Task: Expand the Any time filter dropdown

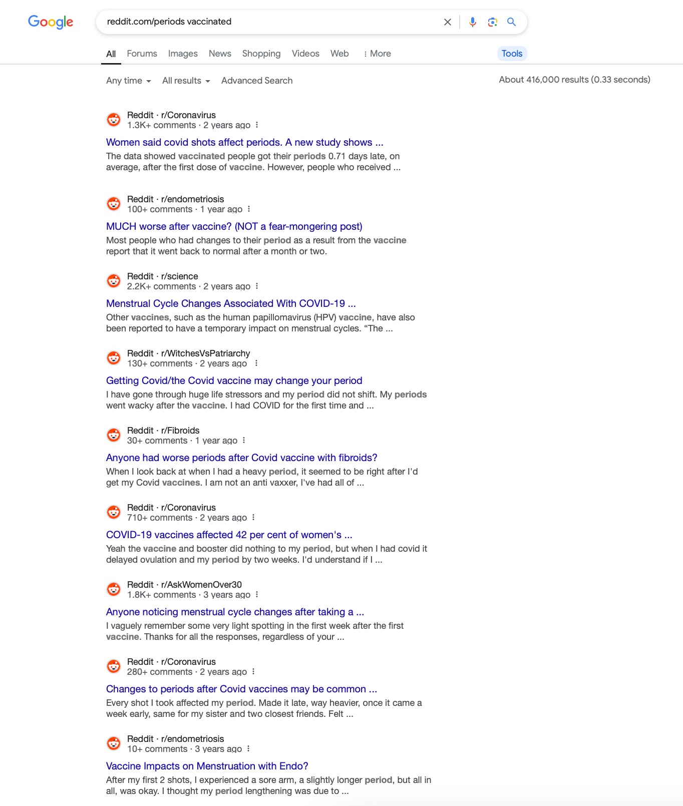Action: point(129,81)
